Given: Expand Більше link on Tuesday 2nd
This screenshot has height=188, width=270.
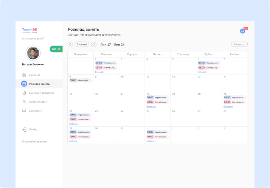Looking at the screenshot, I should pyautogui.click(x=99, y=72).
